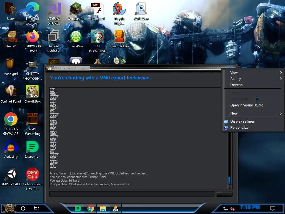The width and height of the screenshot is (285, 214).
Task: Launch the Embarcadero Dev-C++ shortcut
Action: tap(32, 179)
